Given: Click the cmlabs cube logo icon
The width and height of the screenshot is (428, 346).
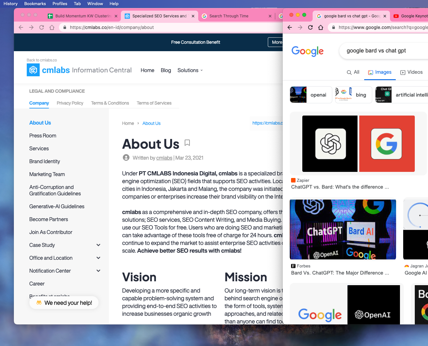Looking at the screenshot, I should (x=33, y=70).
